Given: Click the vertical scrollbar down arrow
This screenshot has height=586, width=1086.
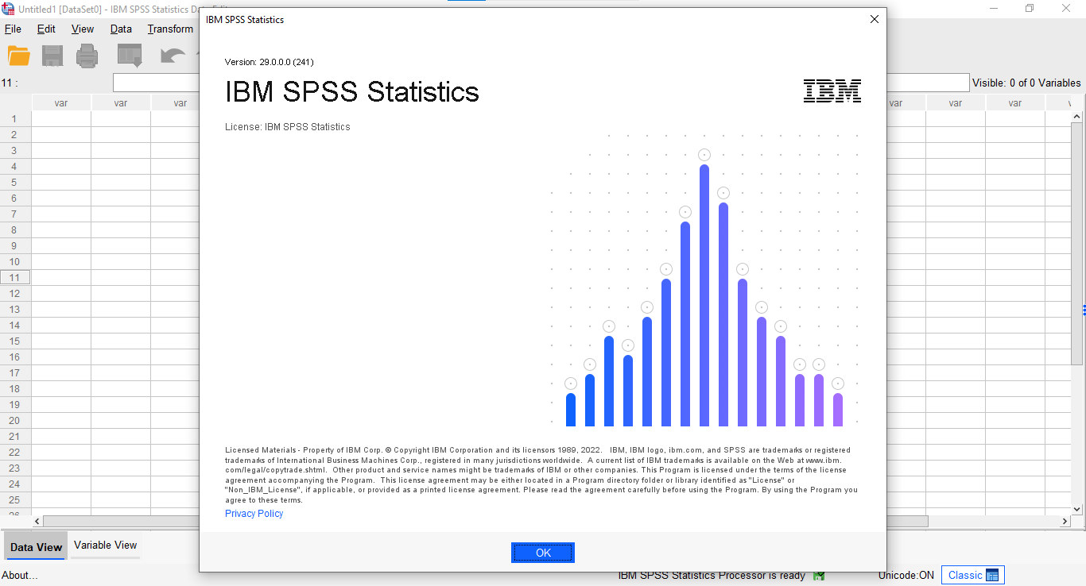Looking at the screenshot, I should (1077, 509).
